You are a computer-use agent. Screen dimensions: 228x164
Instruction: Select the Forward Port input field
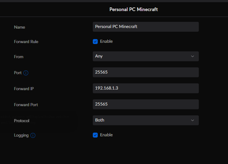(145, 104)
